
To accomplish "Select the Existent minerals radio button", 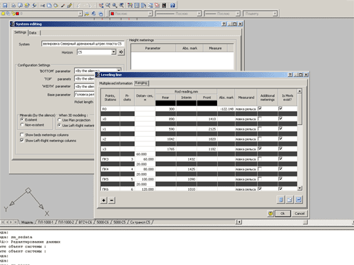I will 22,119.
